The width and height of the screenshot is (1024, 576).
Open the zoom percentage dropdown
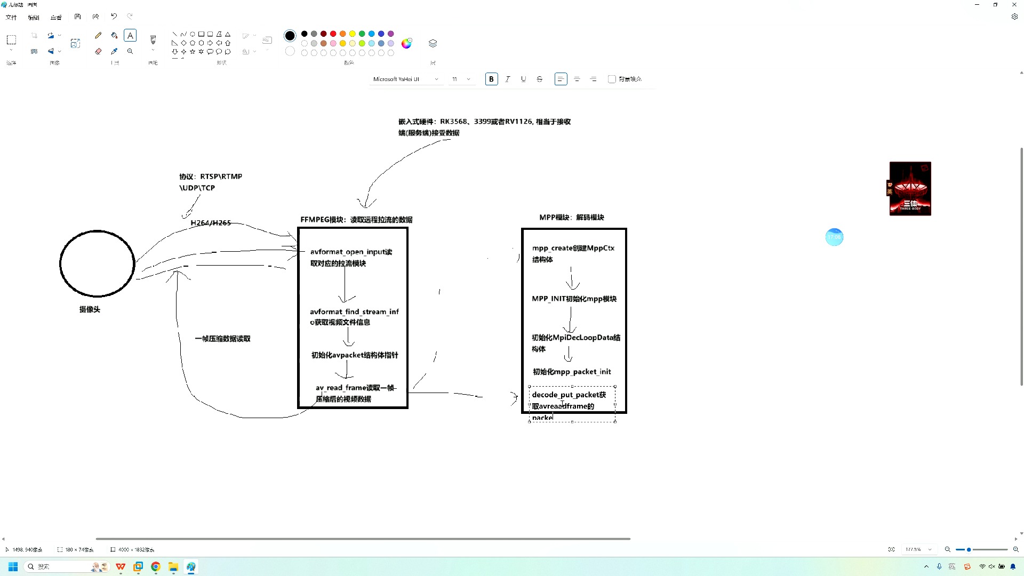[919, 549]
